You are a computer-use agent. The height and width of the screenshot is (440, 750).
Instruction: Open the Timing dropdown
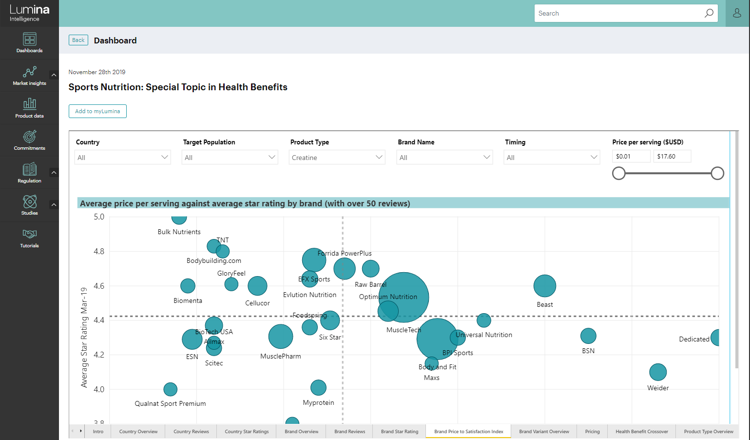(552, 157)
